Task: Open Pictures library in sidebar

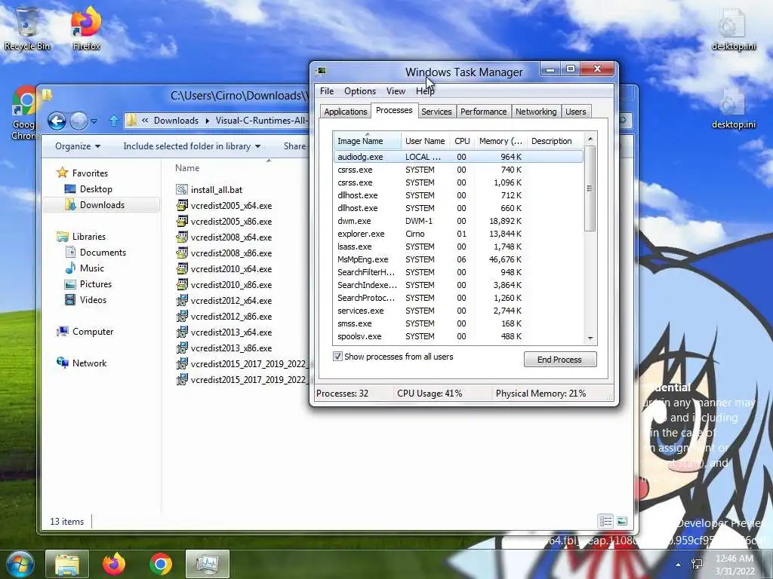Action: (96, 283)
